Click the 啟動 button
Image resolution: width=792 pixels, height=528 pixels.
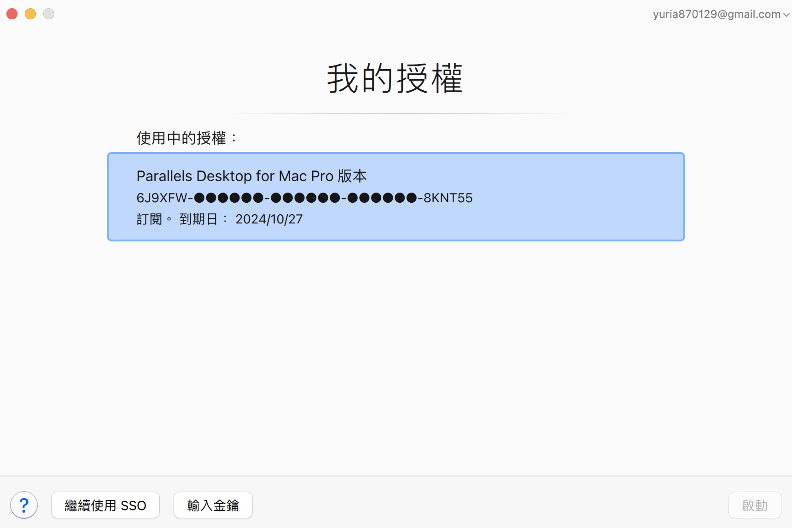(754, 505)
